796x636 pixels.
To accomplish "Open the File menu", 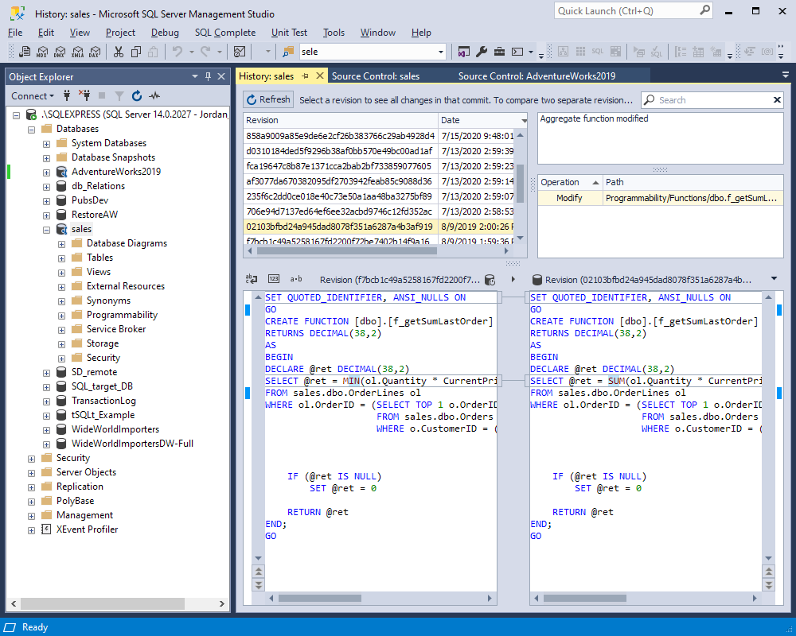I will [15, 33].
